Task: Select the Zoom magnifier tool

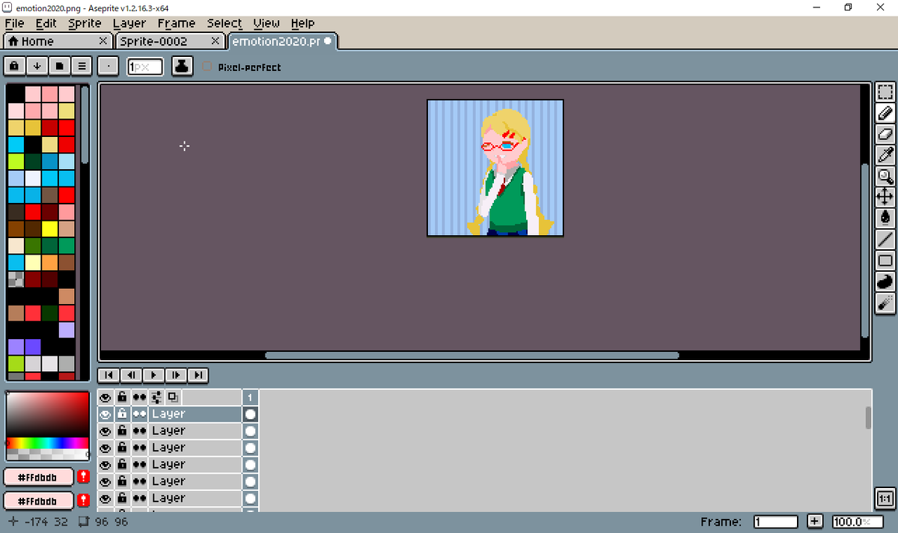Action: tap(885, 177)
